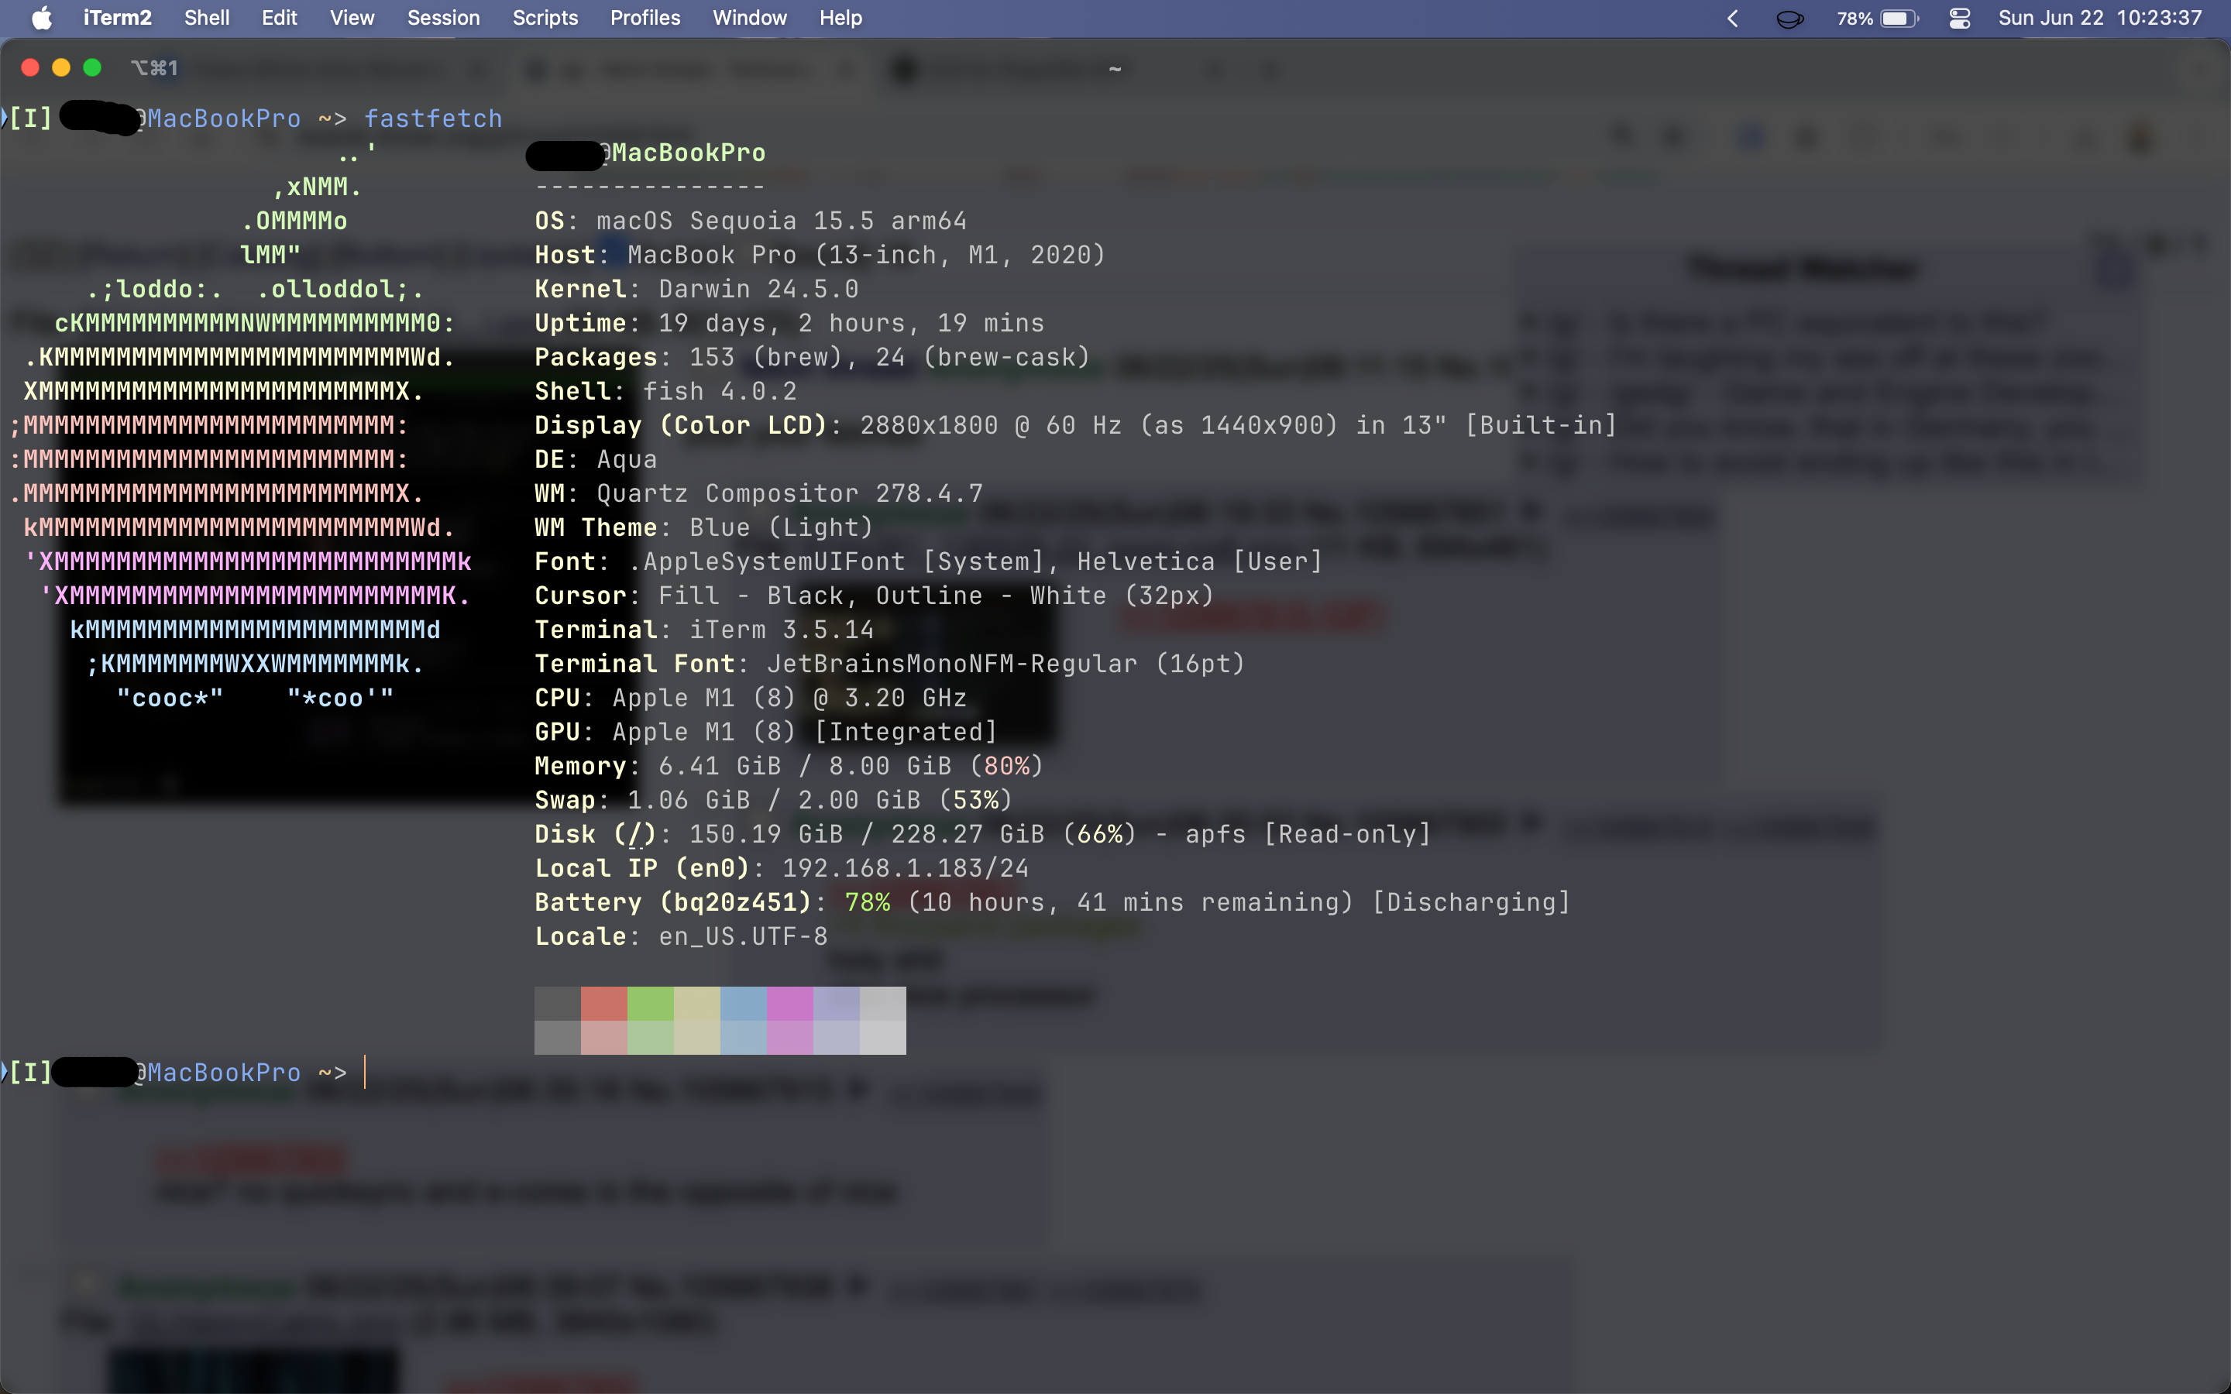Click the 78% battery percentage in menu bar
Viewport: 2231px width, 1394px height.
pyautogui.click(x=1855, y=19)
